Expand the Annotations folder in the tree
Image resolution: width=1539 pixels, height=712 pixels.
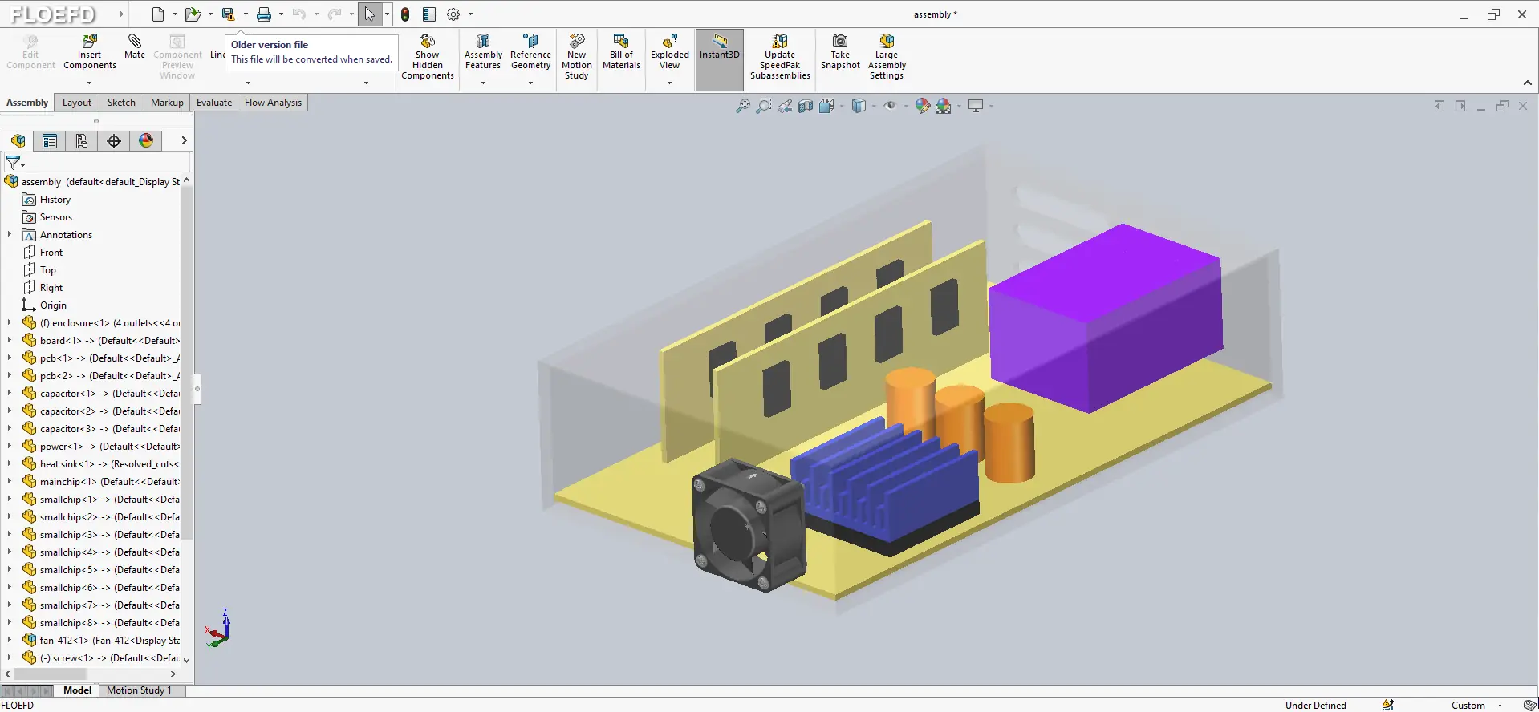coord(10,234)
